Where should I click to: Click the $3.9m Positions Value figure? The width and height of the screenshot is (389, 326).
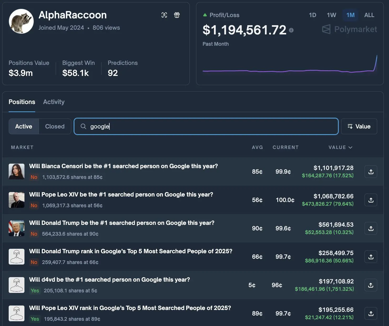coord(21,73)
